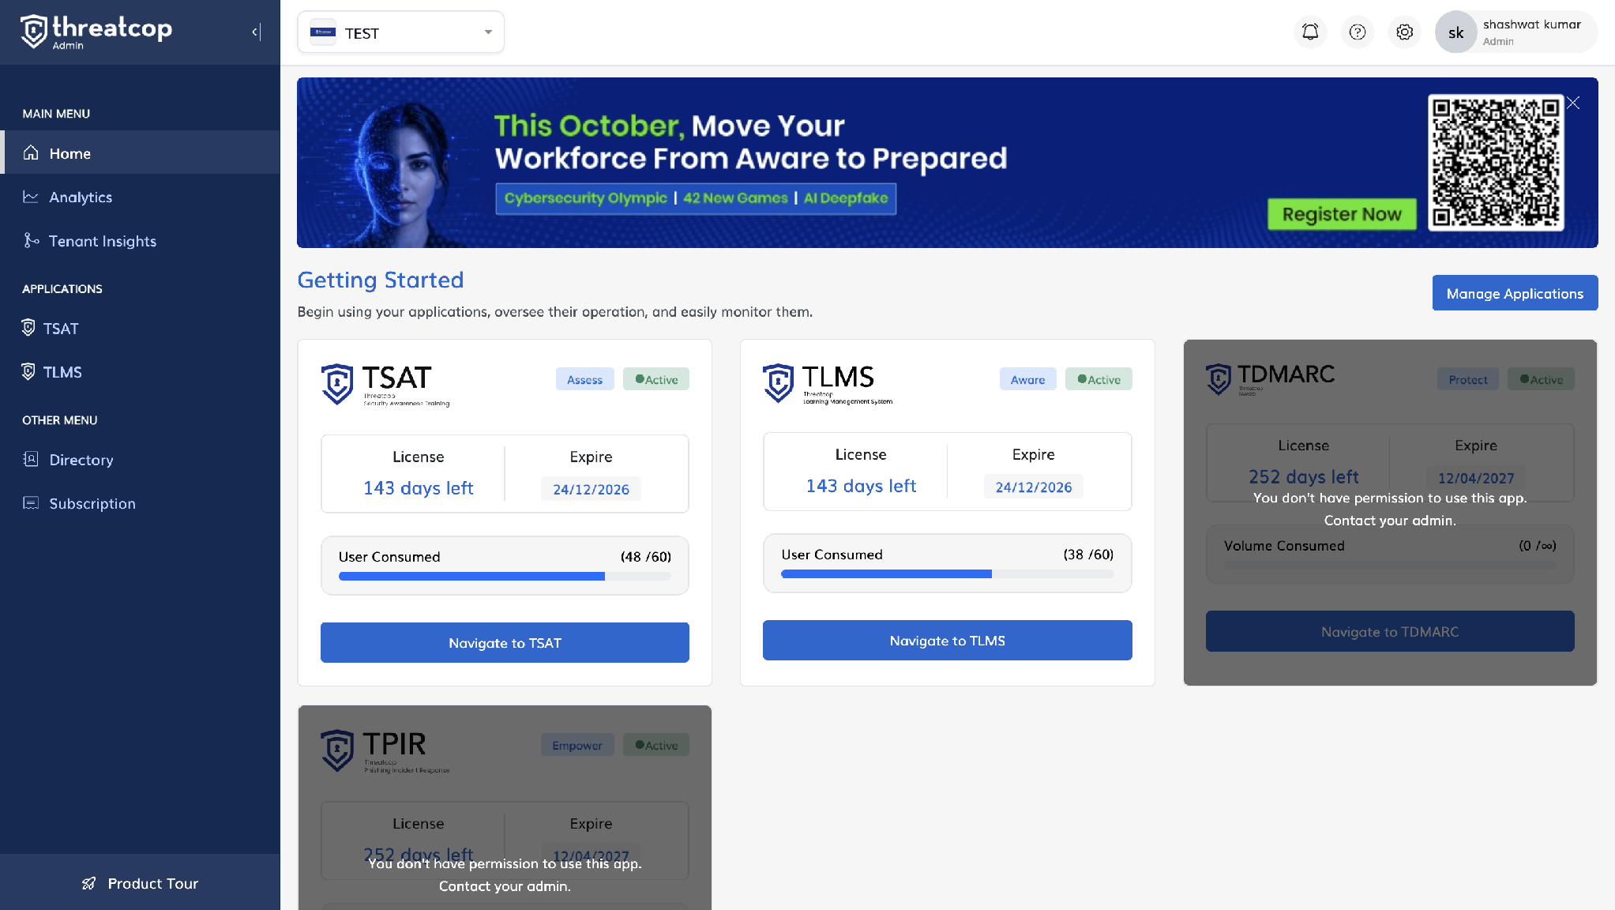This screenshot has width=1615, height=910.
Task: Open the settings gear icon
Action: [1404, 32]
